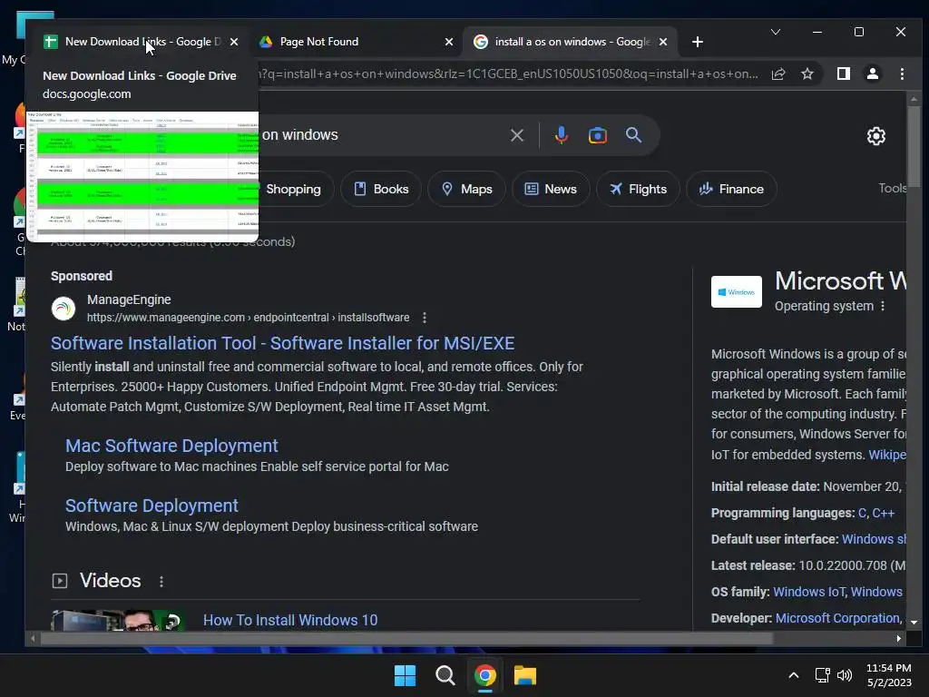929x697 pixels.
Task: Open ManageEngine ad options three dots
Action: coord(425,318)
